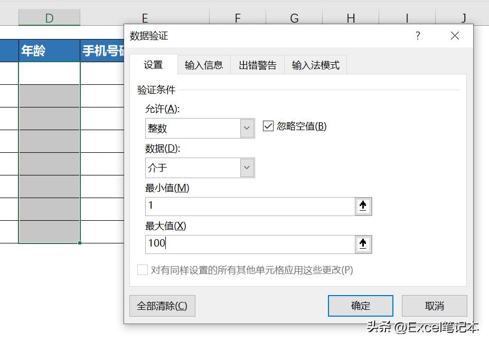This screenshot has width=489, height=343.
Task: Open the 数据 dropdown showing 介于
Action: 246,168
